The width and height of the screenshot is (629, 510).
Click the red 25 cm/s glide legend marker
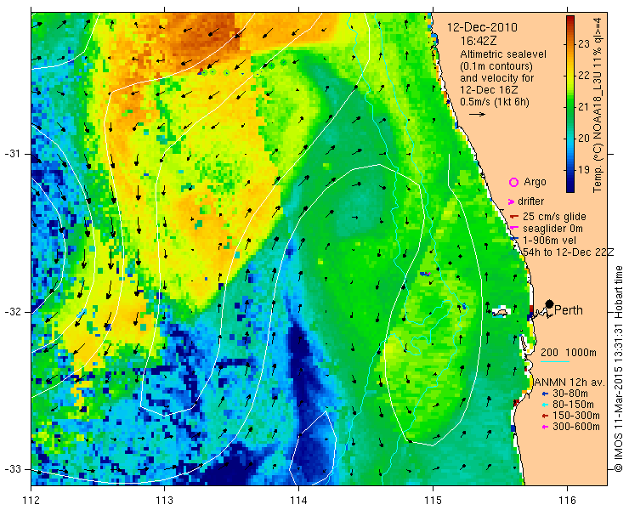[514, 217]
